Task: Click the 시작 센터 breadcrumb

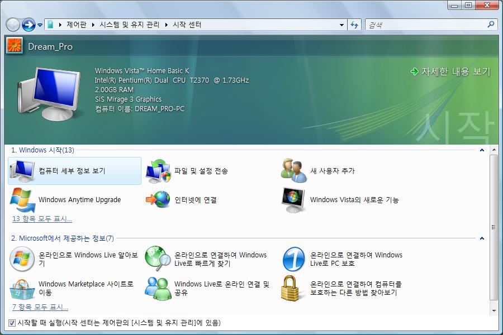Action: pyautogui.click(x=187, y=25)
